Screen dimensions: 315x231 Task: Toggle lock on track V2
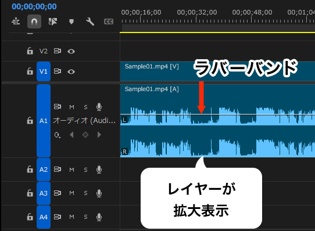pyautogui.click(x=30, y=51)
